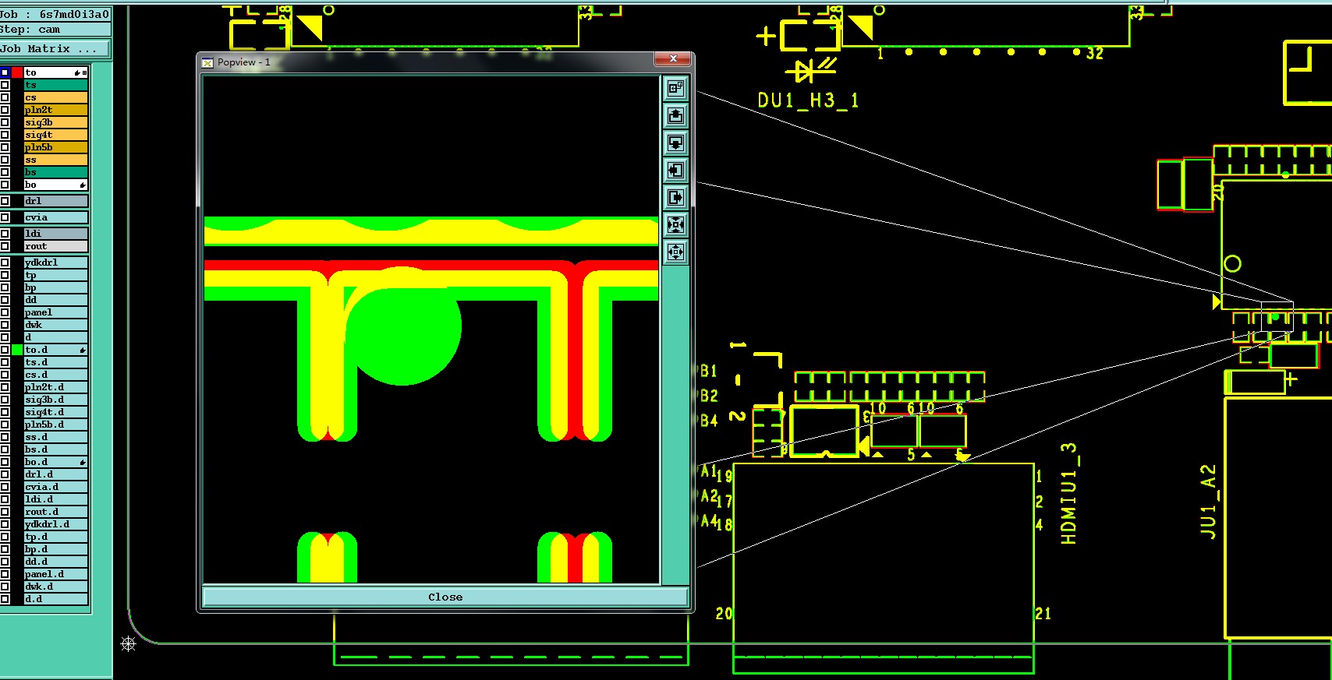Screen dimensions: 1332x680
Task: Toggle display checkbox for layer 'rout'
Action: [x=5, y=246]
